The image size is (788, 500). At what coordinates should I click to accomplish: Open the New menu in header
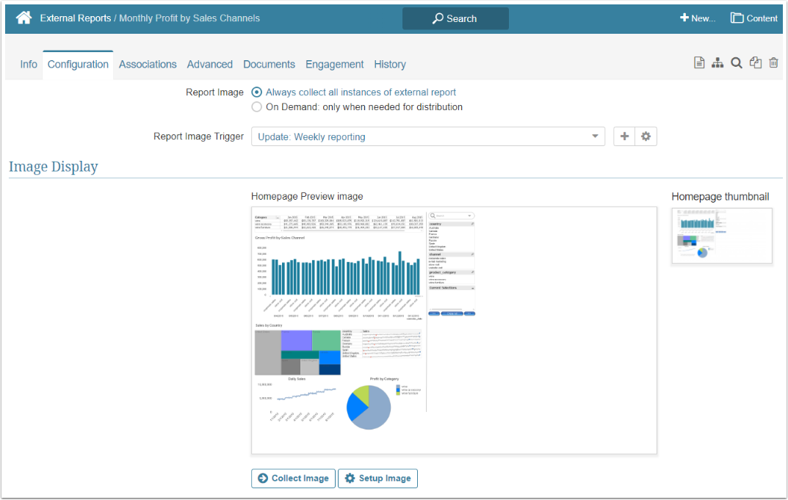click(x=697, y=18)
